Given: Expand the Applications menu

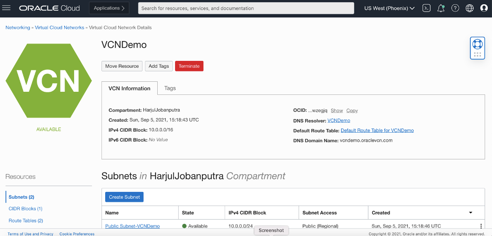Looking at the screenshot, I should tap(109, 8).
